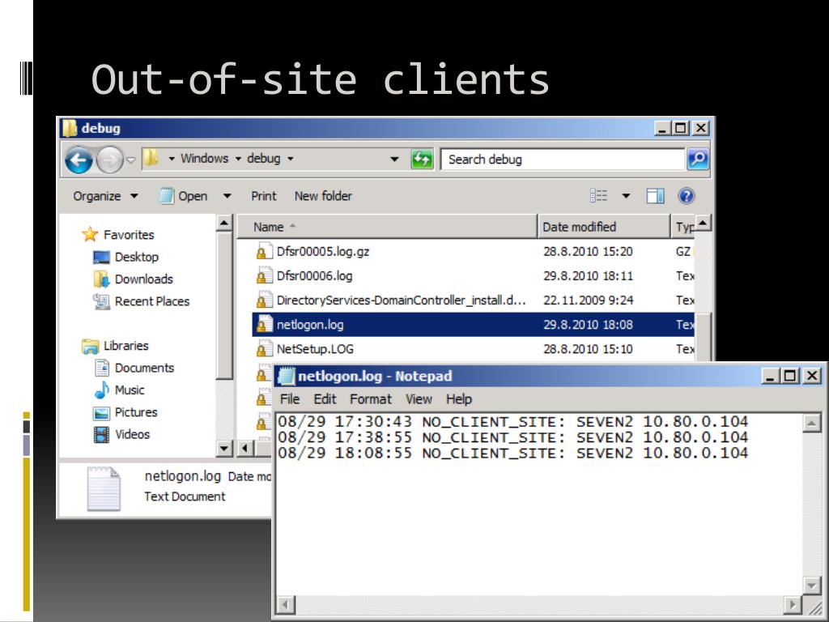Viewport: 829px width, 622px height.
Task: Expand the arrow before Windows breadcrumb
Action: [172, 159]
